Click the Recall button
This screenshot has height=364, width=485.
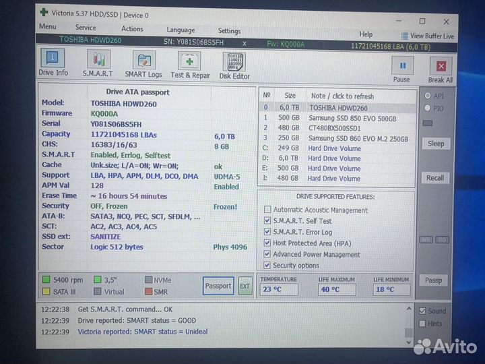pyautogui.click(x=435, y=178)
